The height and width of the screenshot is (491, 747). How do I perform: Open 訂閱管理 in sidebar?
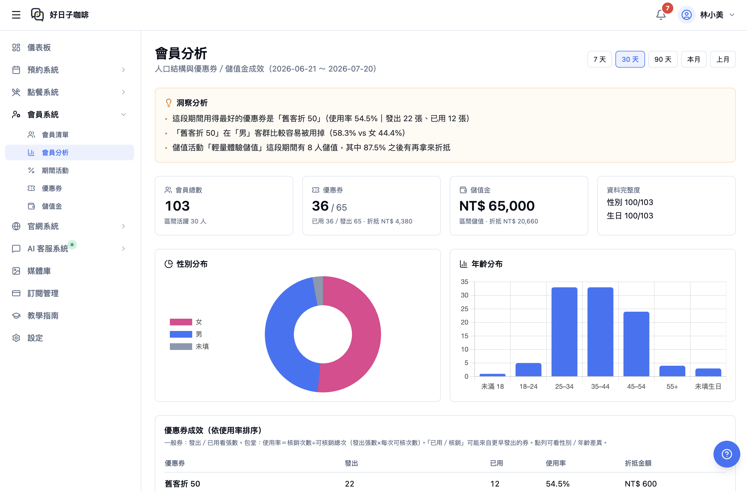69,293
